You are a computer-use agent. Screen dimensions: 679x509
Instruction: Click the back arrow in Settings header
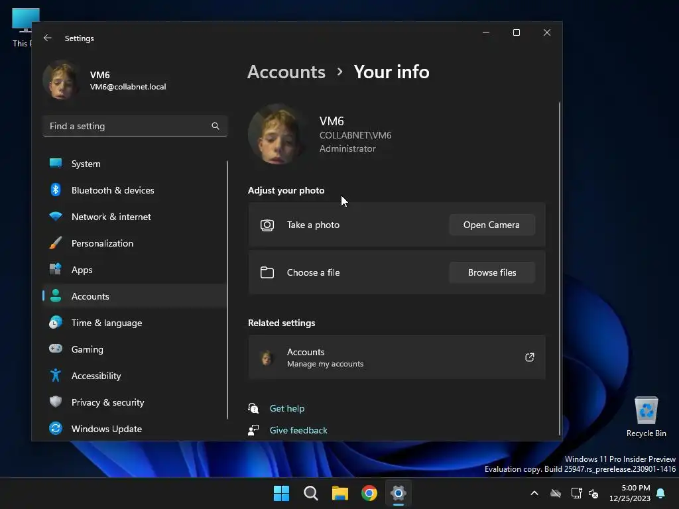point(48,38)
